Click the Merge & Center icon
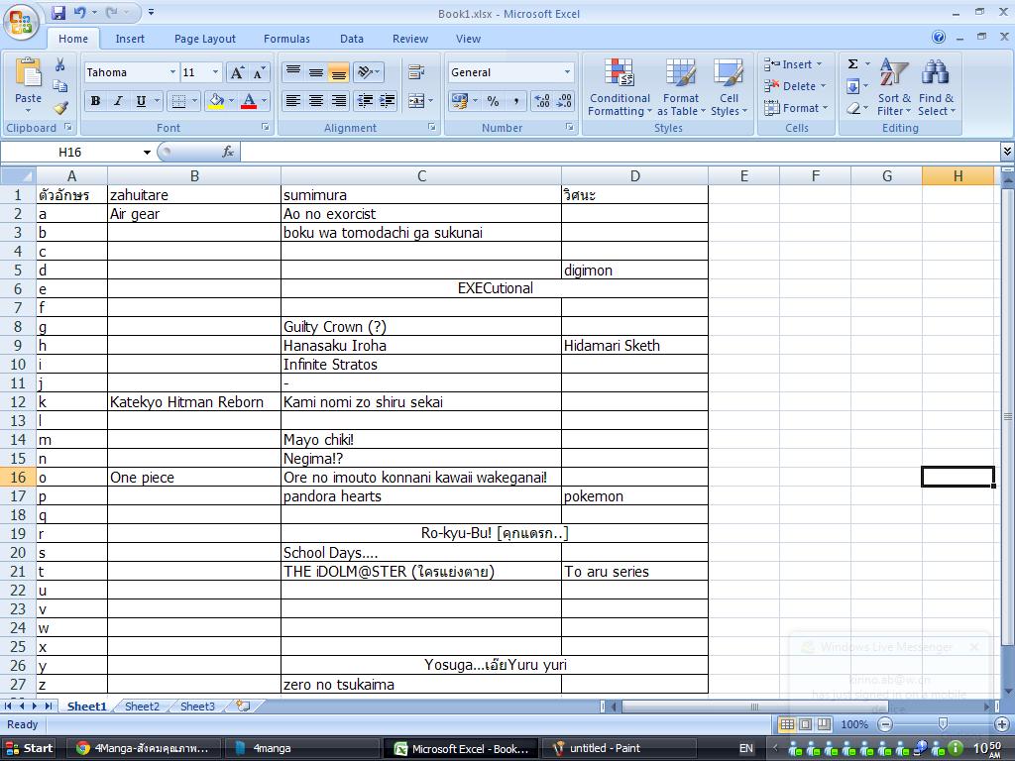This screenshot has width=1015, height=761. [415, 101]
